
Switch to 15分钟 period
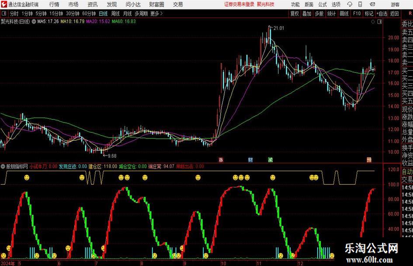click(56, 14)
